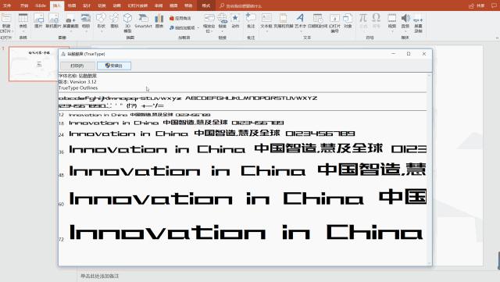Click the Photo Album (相册) icon
This screenshot has height=282, width=500.
(x=86, y=18)
